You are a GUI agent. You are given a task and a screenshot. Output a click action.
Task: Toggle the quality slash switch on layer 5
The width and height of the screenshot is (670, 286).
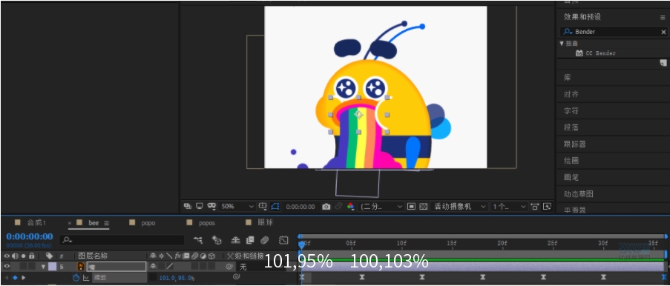[x=170, y=266]
